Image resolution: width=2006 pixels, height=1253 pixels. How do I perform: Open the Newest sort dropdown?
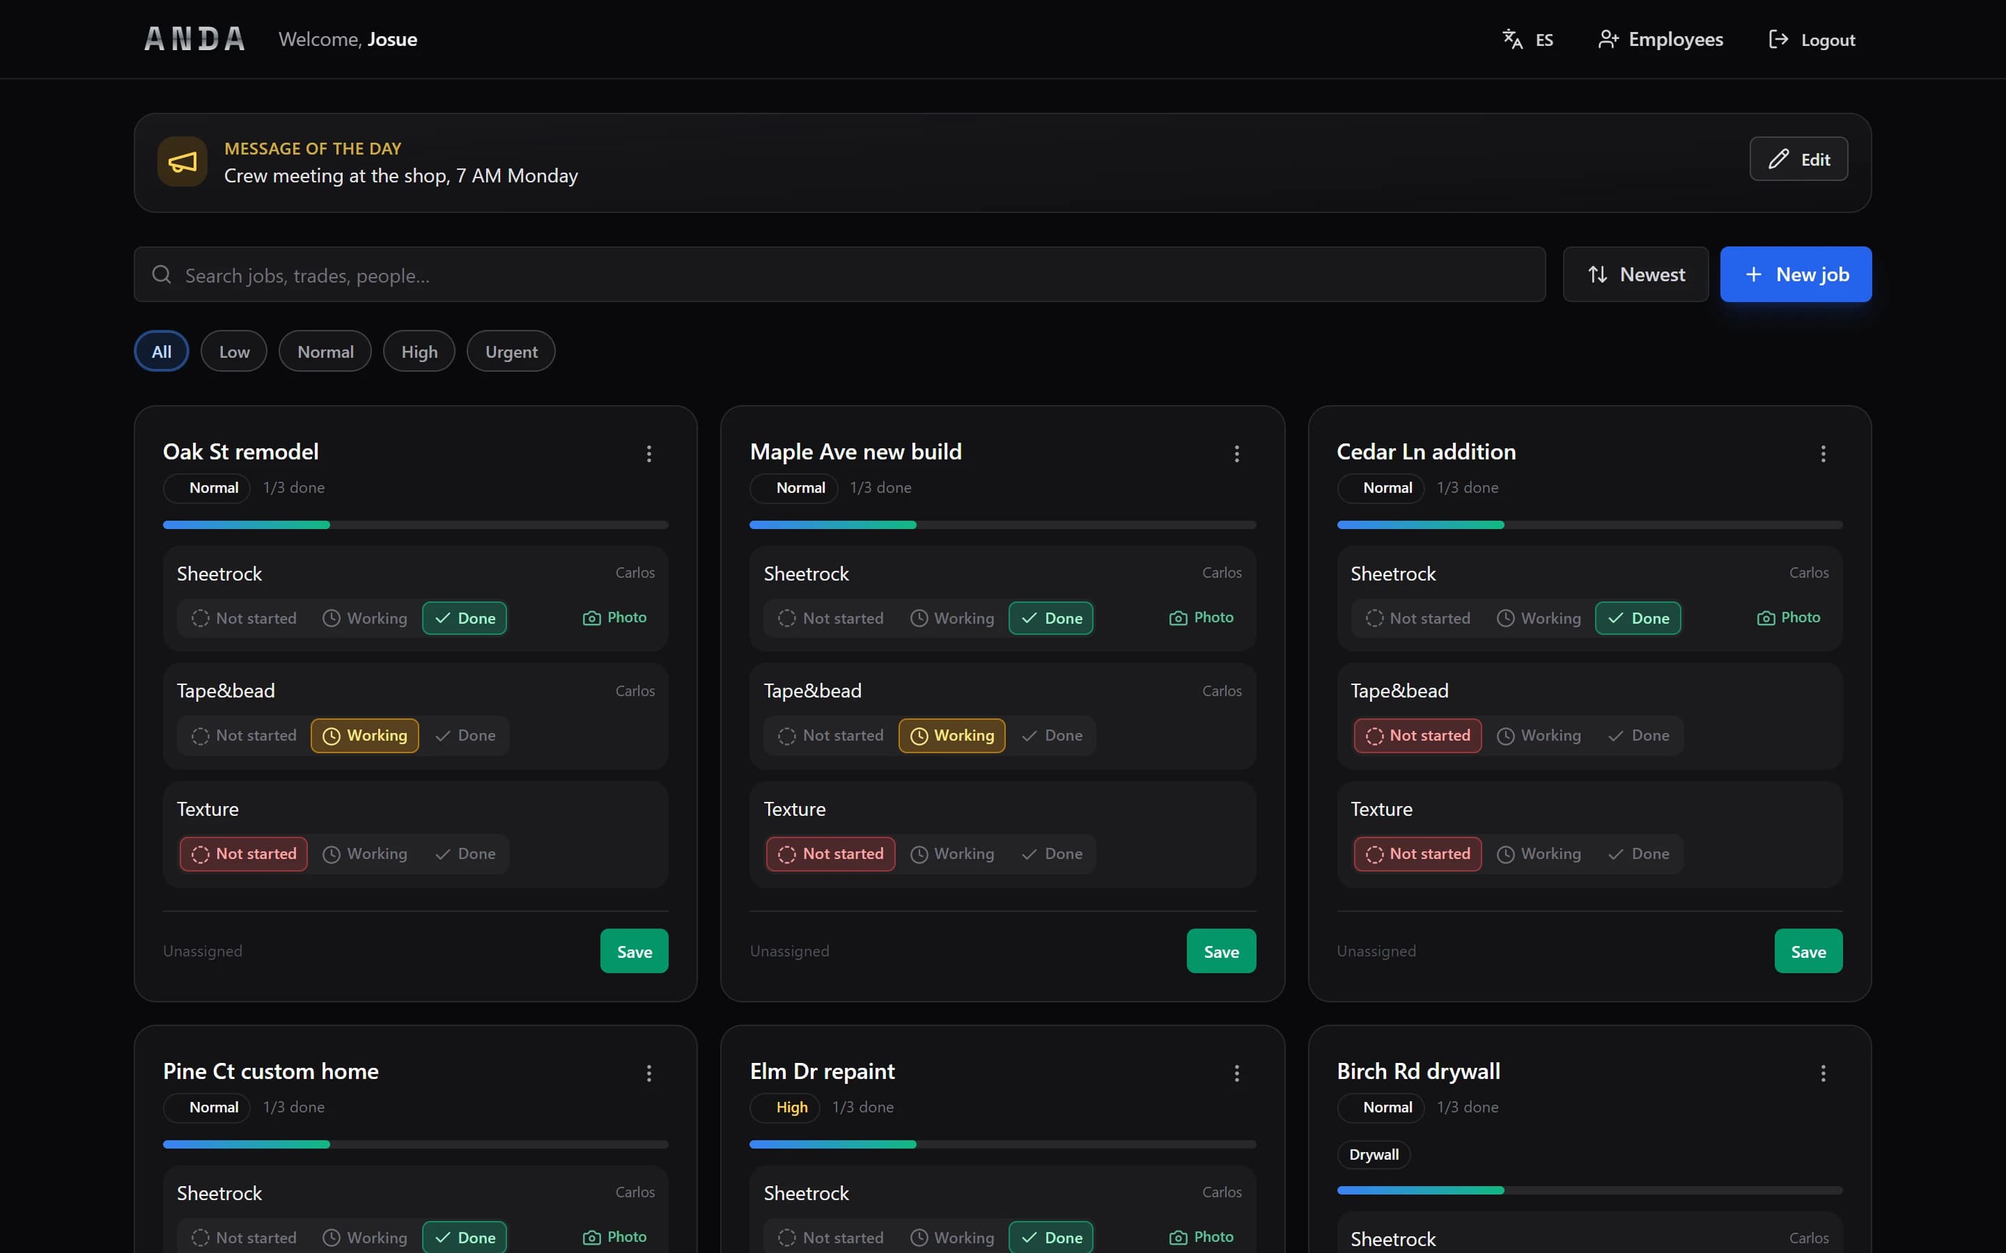tap(1635, 274)
